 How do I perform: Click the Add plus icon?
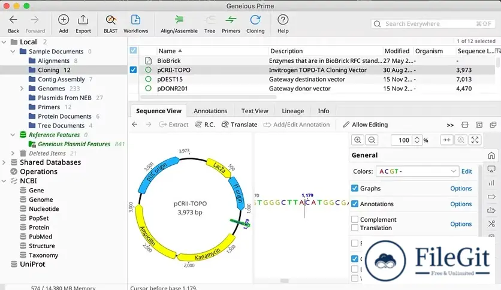click(x=64, y=20)
